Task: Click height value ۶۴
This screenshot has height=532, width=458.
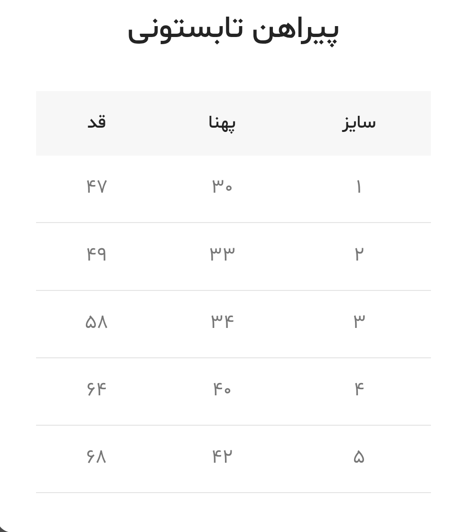Action: point(97,389)
